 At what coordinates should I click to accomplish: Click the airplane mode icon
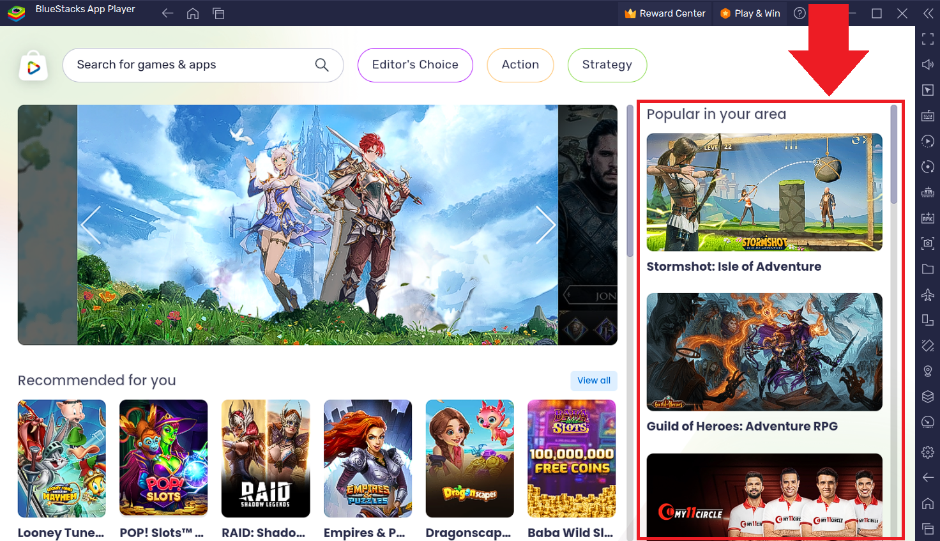[928, 294]
